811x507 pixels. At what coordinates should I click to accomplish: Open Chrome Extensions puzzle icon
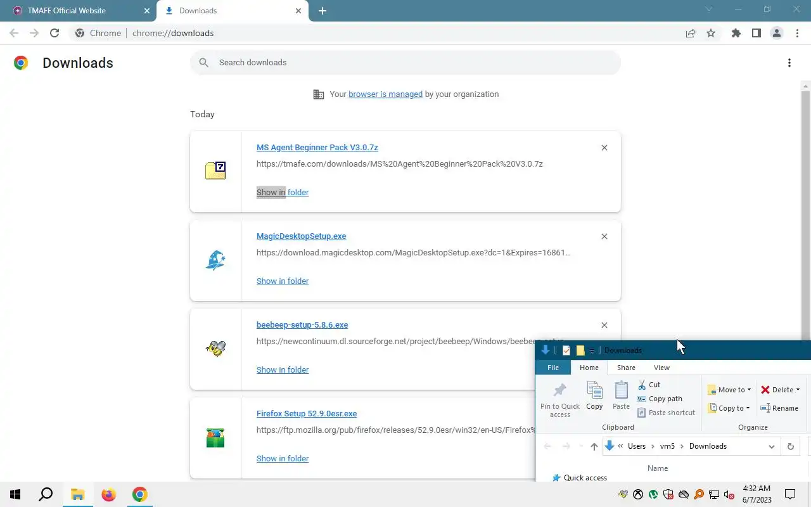tap(736, 33)
